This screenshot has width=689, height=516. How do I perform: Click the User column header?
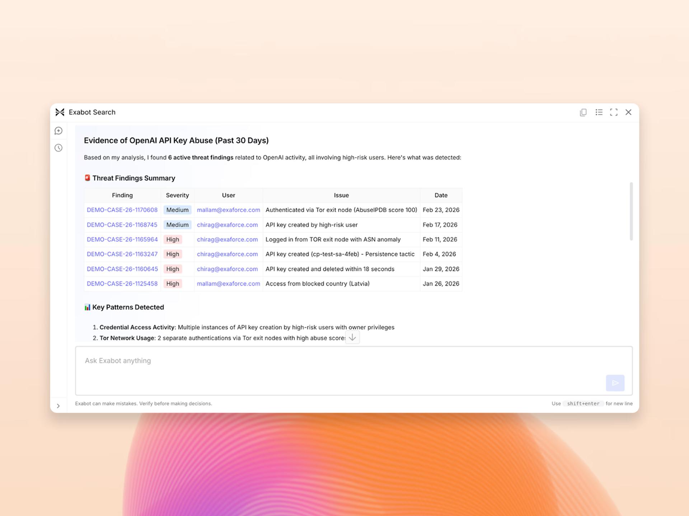(x=228, y=195)
